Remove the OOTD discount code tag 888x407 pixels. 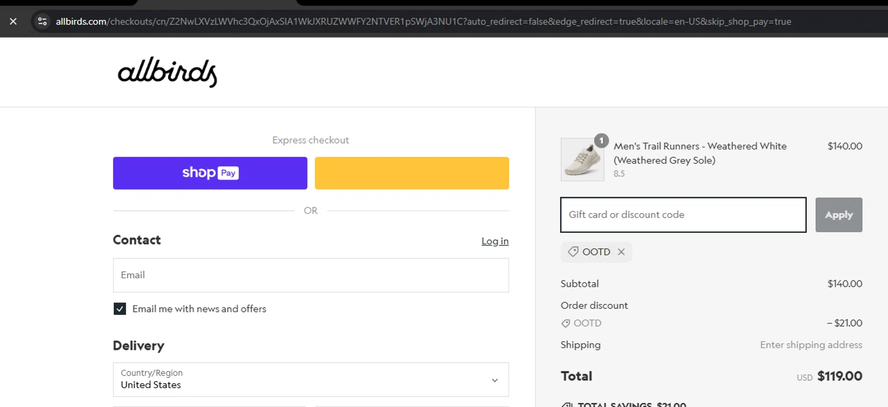[621, 252]
